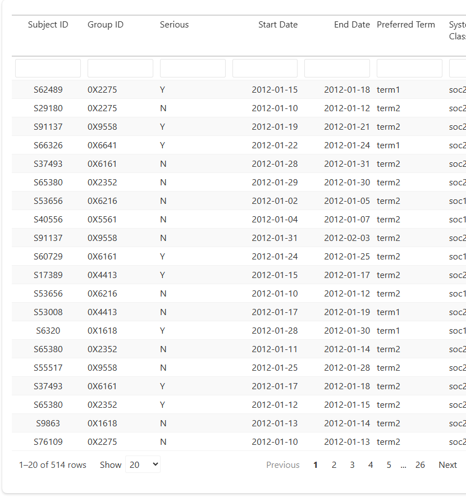The width and height of the screenshot is (466, 501).
Task: Sort table by Start Date header
Action: pyautogui.click(x=278, y=25)
